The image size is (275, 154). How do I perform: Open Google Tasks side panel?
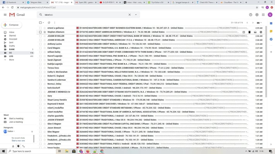tap(271, 39)
